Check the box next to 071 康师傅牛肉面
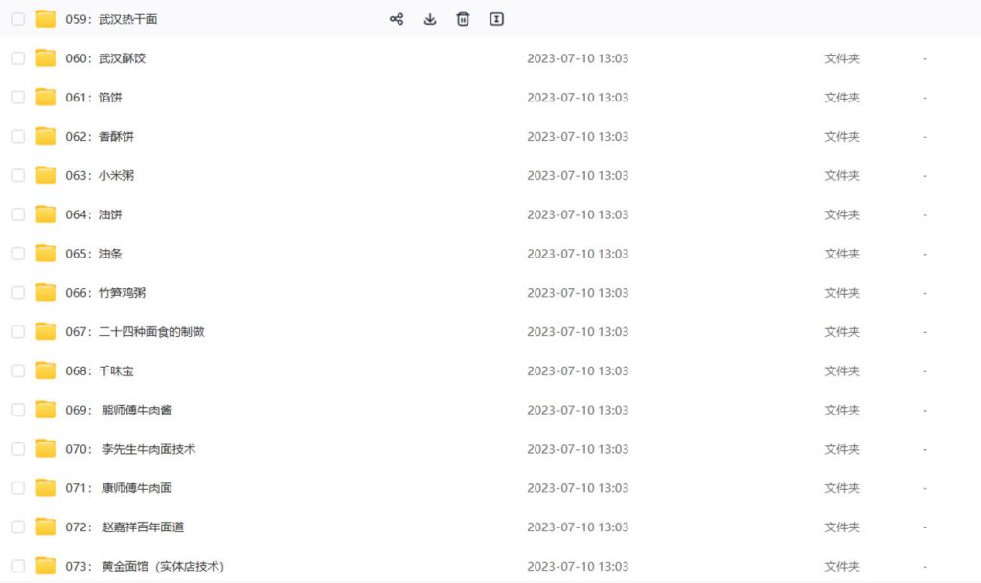 click(18, 488)
